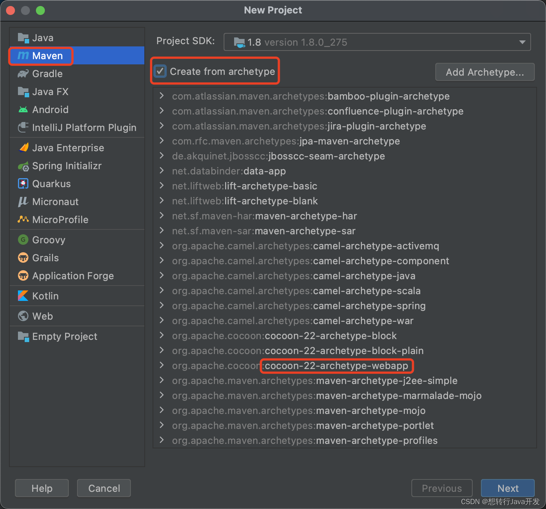Screen dimensions: 546x509
Task: Expand the cocoon-22-archetype-webapp node
Action: coord(162,365)
